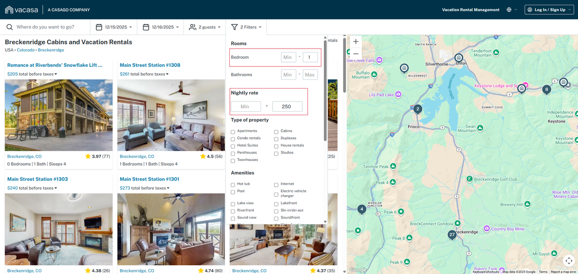Screen dimensions: 578x274
Task: Open the Main Street Station #1308 listing
Action: click(150, 65)
